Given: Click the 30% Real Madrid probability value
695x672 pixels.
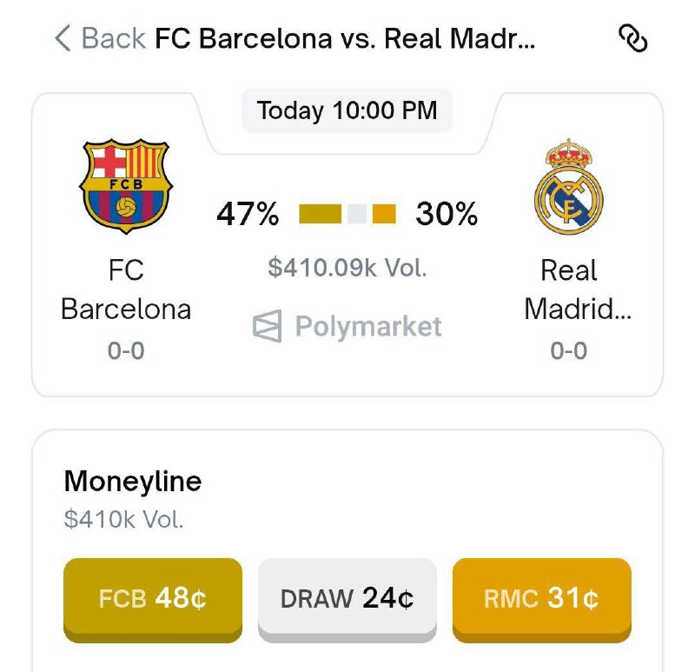Looking at the screenshot, I should [447, 214].
